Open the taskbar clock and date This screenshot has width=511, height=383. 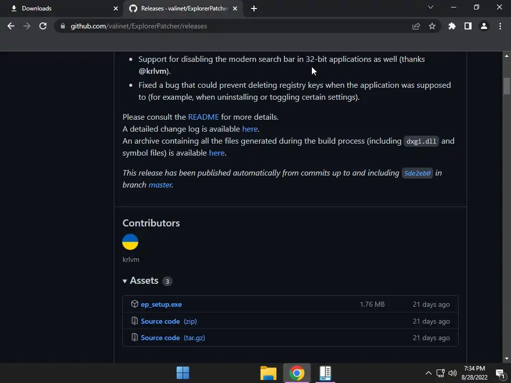pos(475,373)
